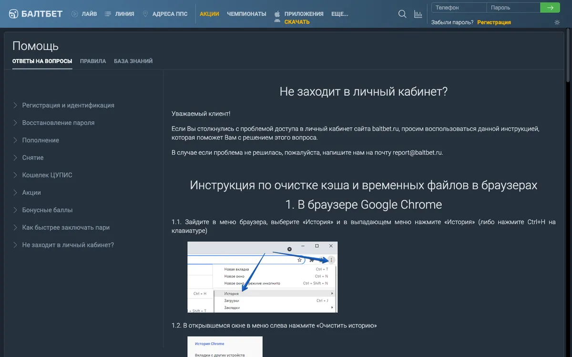Go to Акции in top navigation
This screenshot has width=572, height=357.
click(x=209, y=14)
